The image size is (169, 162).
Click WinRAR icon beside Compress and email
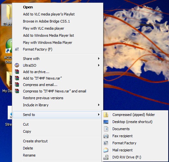coord(17,85)
